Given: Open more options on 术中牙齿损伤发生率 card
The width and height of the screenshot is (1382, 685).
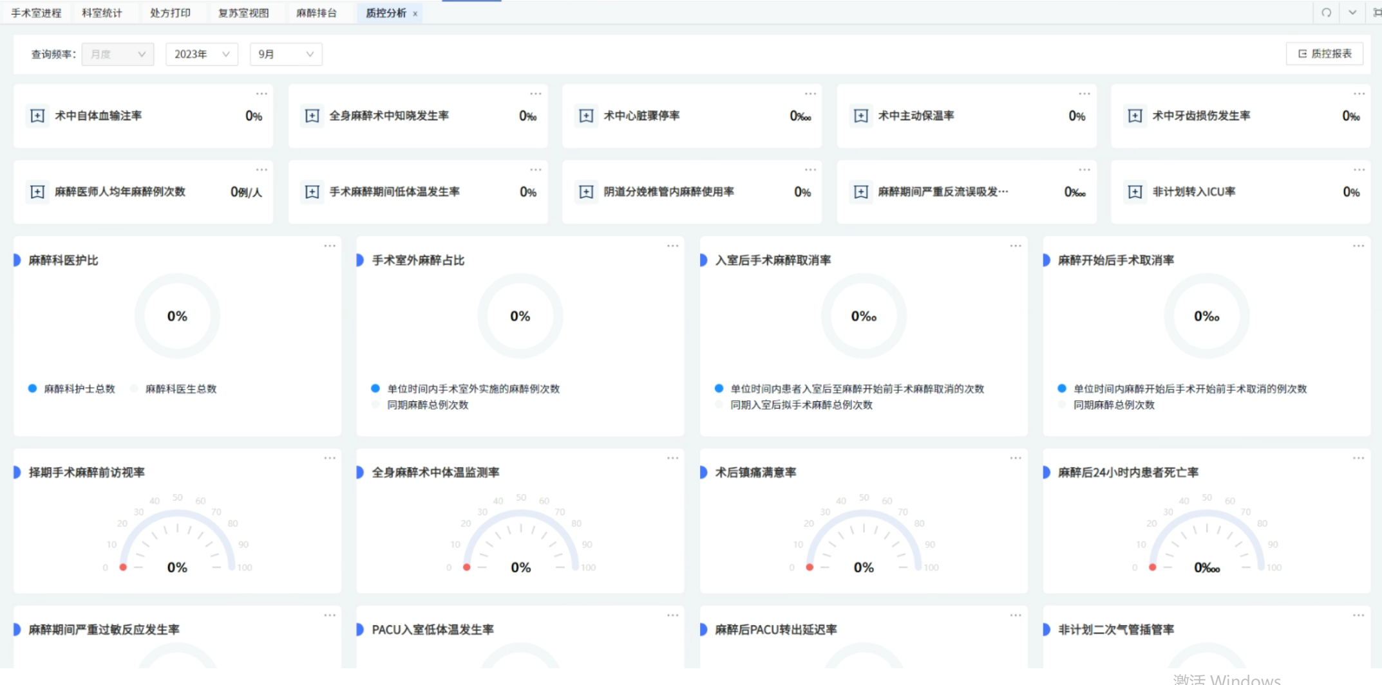Looking at the screenshot, I should (1359, 94).
